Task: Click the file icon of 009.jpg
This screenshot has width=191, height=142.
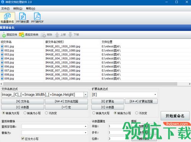Action: pos(2,79)
